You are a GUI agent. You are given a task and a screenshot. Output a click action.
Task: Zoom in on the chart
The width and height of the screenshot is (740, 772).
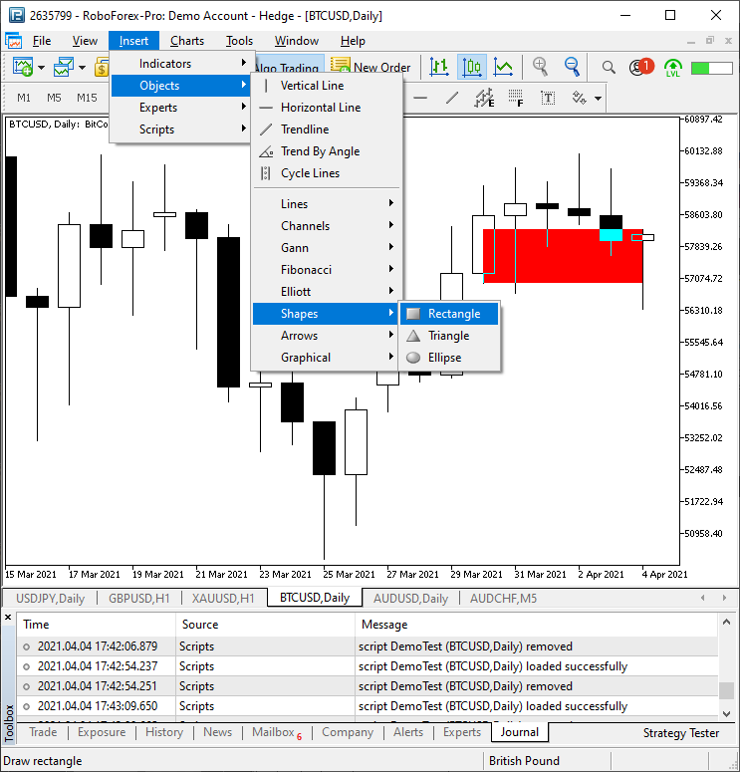coord(540,67)
